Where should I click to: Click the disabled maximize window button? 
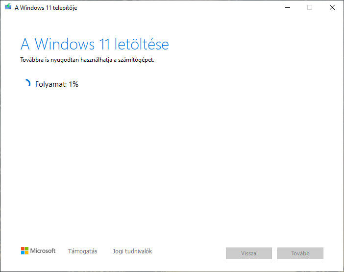310,7
